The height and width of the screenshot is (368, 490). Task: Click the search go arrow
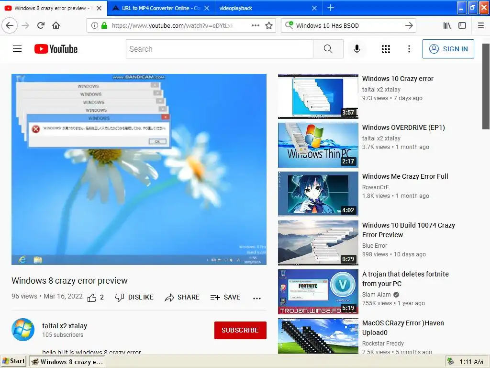click(409, 26)
